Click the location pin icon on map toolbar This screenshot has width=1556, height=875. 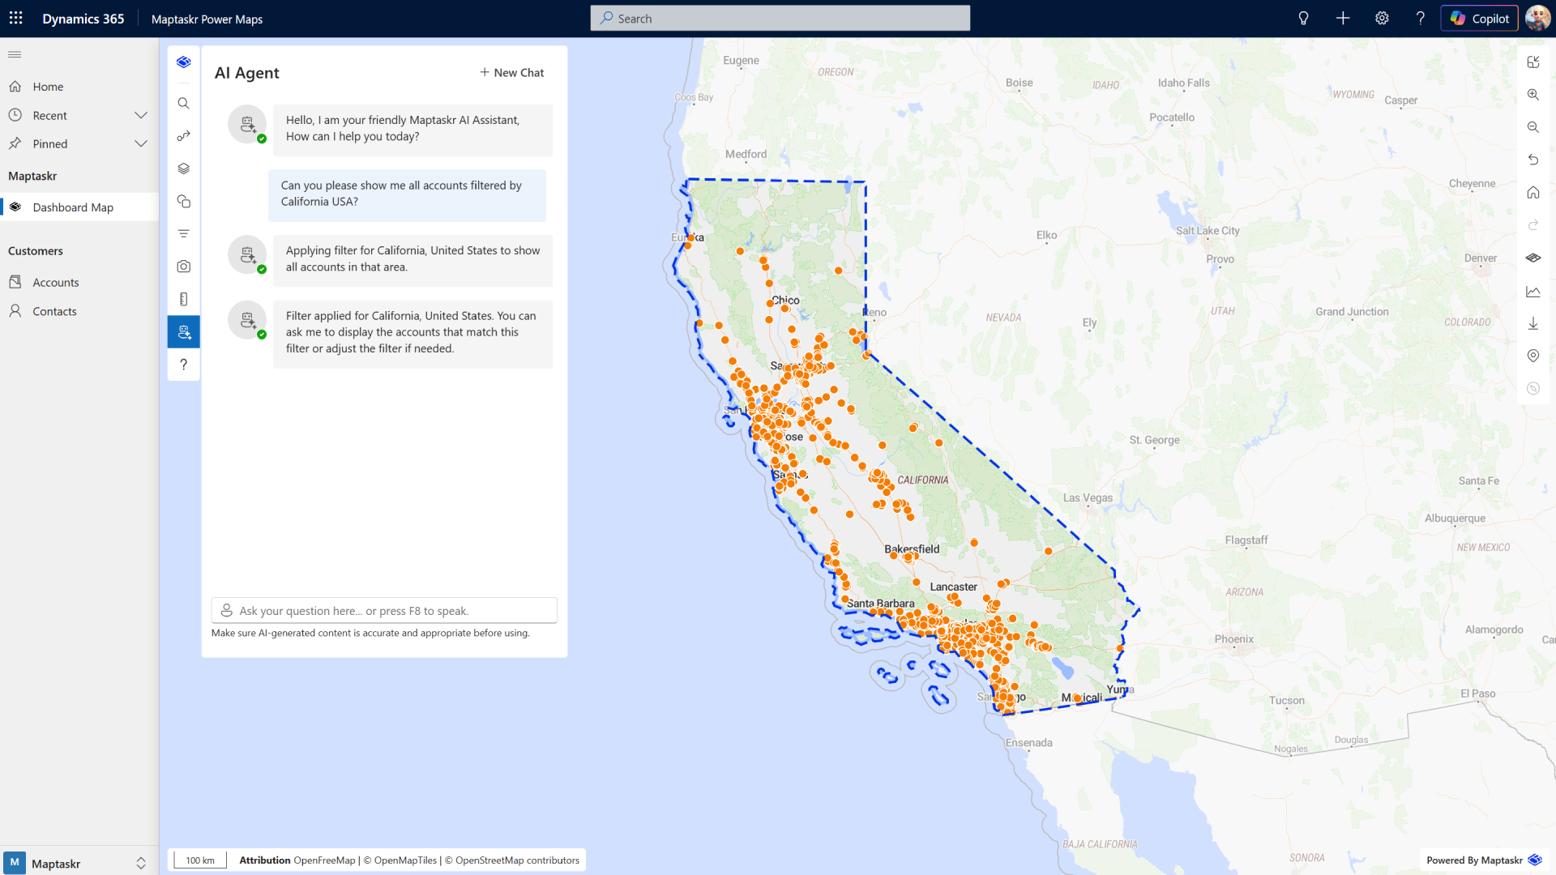pyautogui.click(x=1532, y=356)
